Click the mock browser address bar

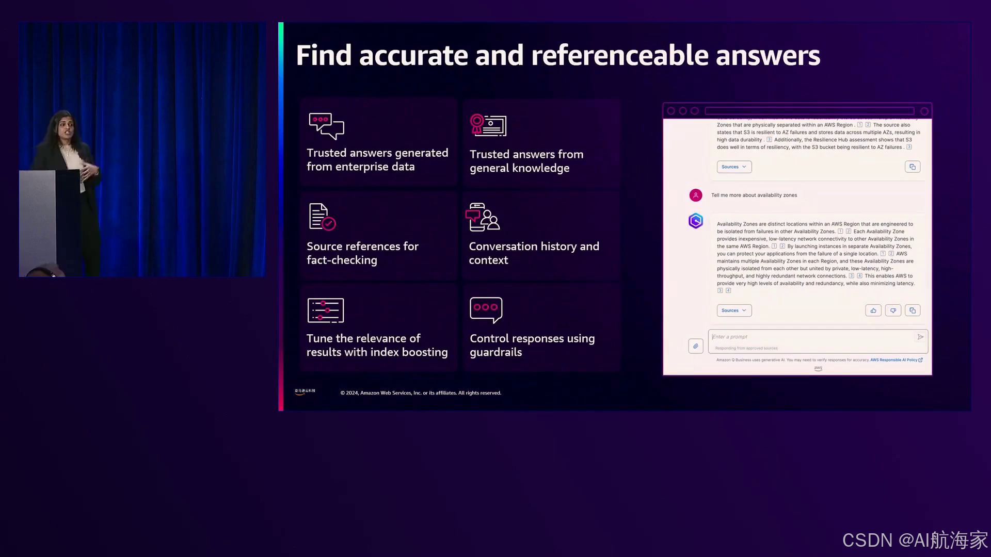click(x=809, y=111)
